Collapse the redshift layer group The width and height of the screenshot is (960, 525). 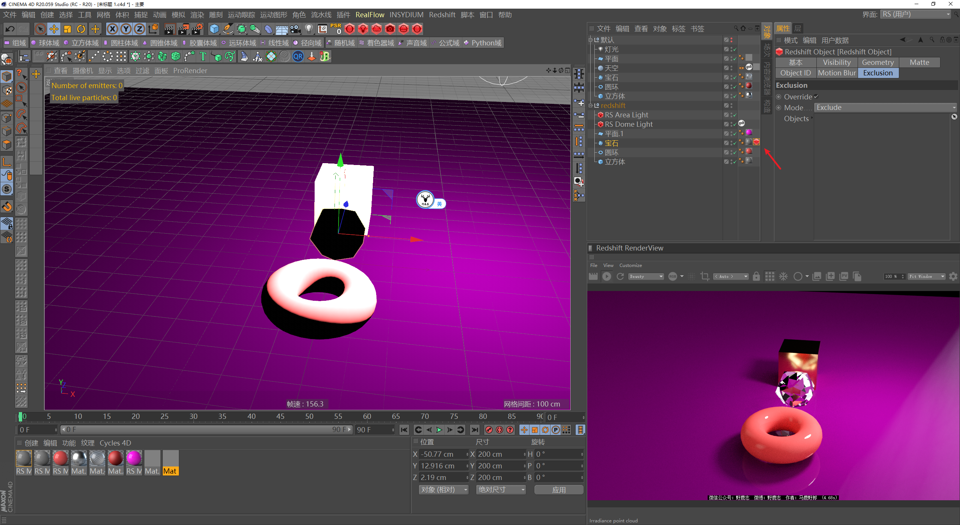tap(591, 106)
